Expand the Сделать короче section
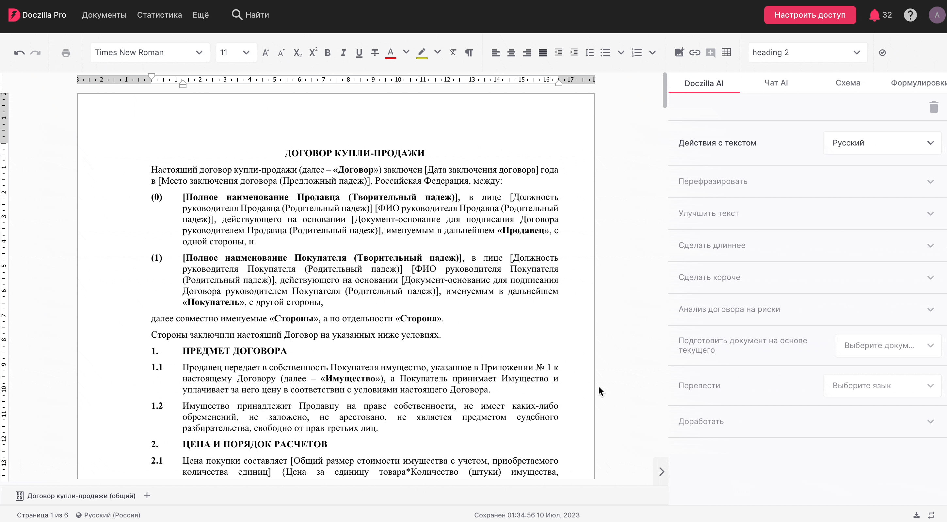 [807, 277]
